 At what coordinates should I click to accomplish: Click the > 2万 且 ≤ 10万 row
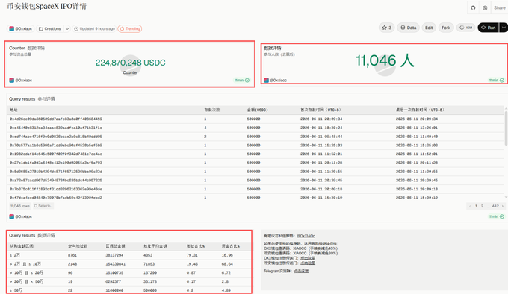[129, 264]
